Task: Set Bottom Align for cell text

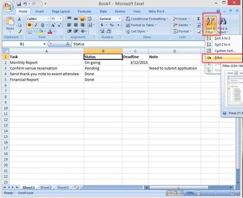Action: click(x=82, y=19)
